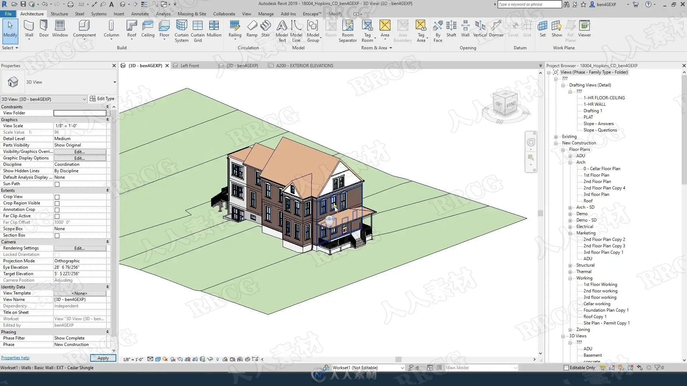The height and width of the screenshot is (386, 687).
Task: Switch to A200 - EXTERIOR ELEVATIONS view tab
Action: point(304,66)
